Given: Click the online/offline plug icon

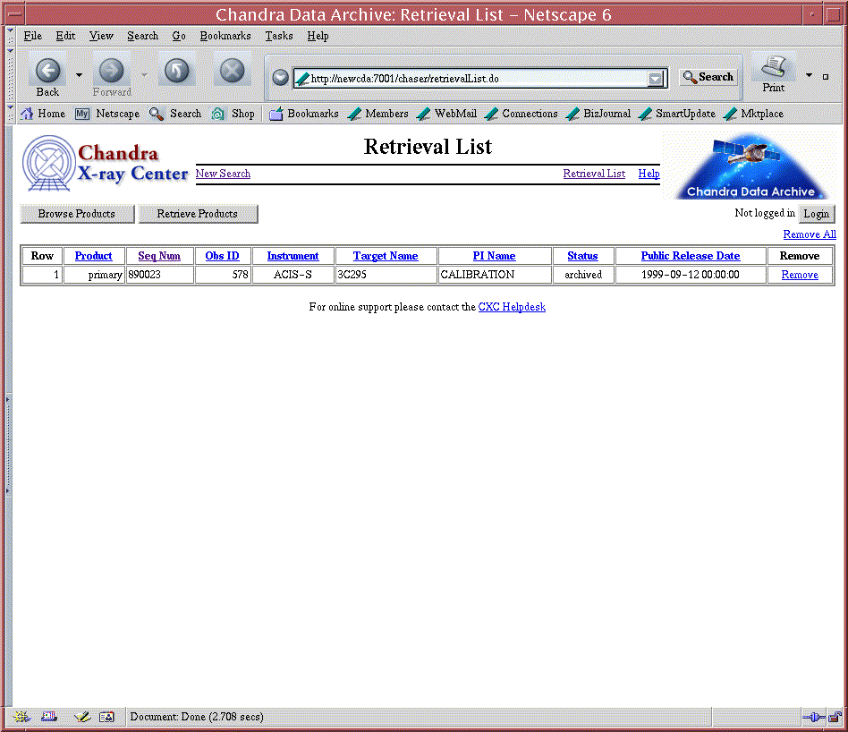Looking at the screenshot, I should (x=813, y=718).
